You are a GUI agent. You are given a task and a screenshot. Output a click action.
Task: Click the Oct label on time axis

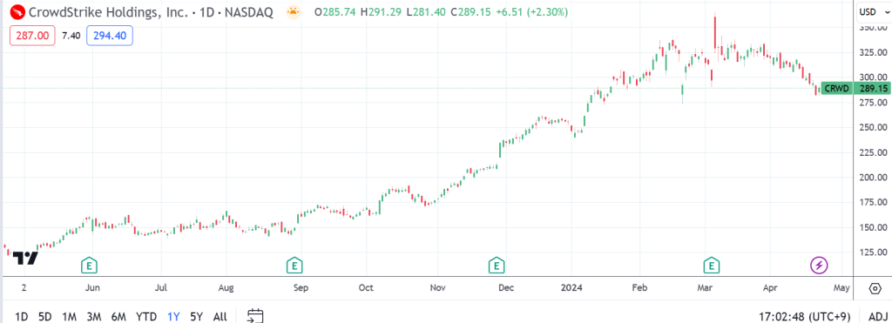366,288
